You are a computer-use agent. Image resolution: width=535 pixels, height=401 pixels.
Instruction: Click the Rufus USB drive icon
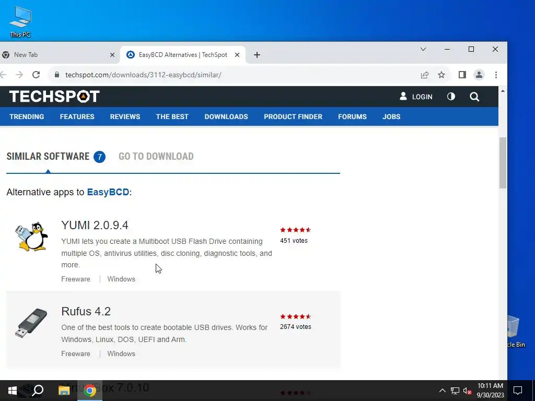tap(31, 323)
